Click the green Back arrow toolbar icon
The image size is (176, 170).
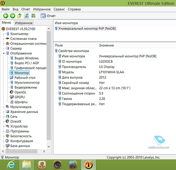coord(6,16)
